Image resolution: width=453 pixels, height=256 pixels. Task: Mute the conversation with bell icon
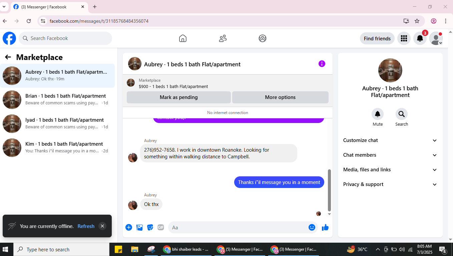(378, 114)
